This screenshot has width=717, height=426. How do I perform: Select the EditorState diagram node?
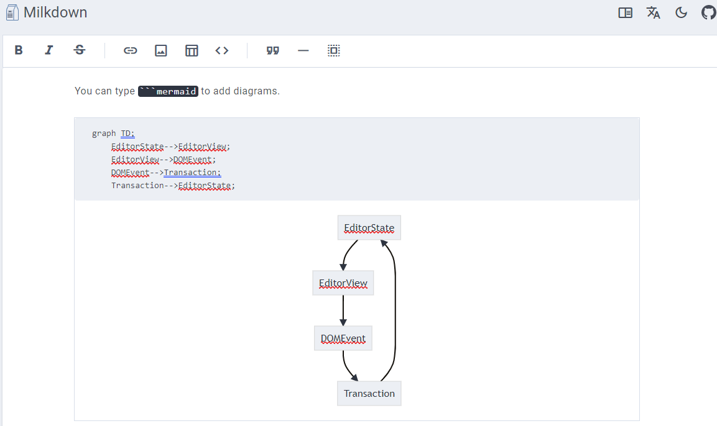[369, 227]
